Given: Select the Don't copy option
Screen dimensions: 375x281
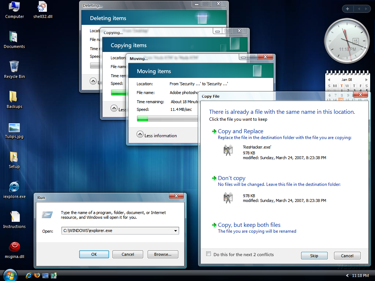Looking at the screenshot, I should 231,178.
